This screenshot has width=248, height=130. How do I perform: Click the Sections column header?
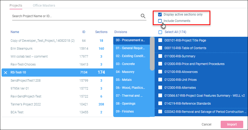point(101,32)
